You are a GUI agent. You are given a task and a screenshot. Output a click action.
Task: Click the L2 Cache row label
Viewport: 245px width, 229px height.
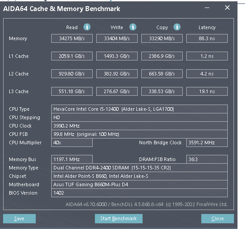tap(19, 74)
